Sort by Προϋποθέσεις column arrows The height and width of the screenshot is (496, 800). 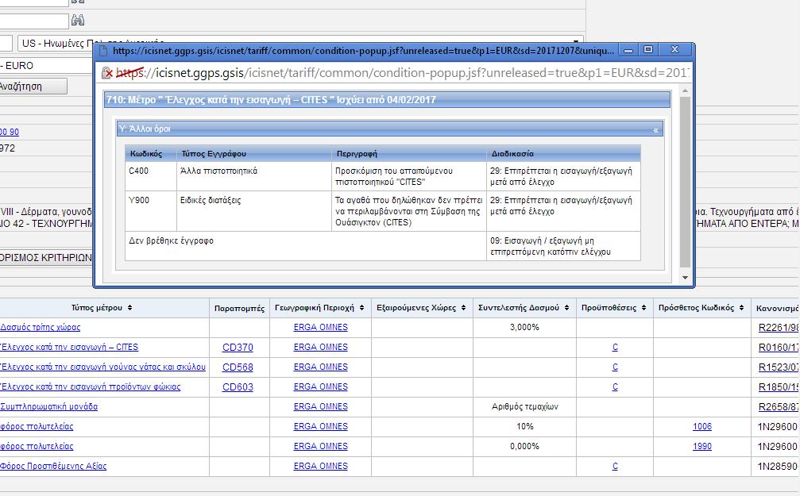click(643, 308)
